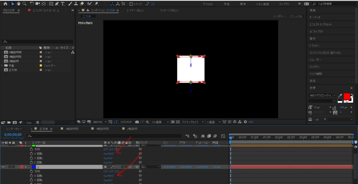Screen dimensions: 358x184
Task: Show more workspaces via the double chevron
Action: click(x=300, y=4)
